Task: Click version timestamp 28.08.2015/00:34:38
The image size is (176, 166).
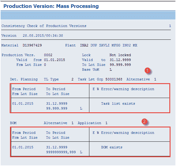Action: click(43, 36)
